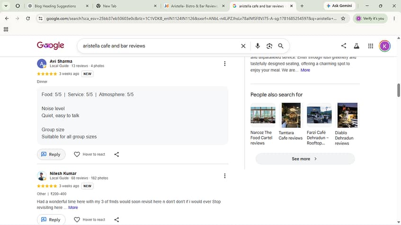Open more options for Avi Sharma's review
Image resolution: width=401 pixels, height=225 pixels.
tap(224, 64)
